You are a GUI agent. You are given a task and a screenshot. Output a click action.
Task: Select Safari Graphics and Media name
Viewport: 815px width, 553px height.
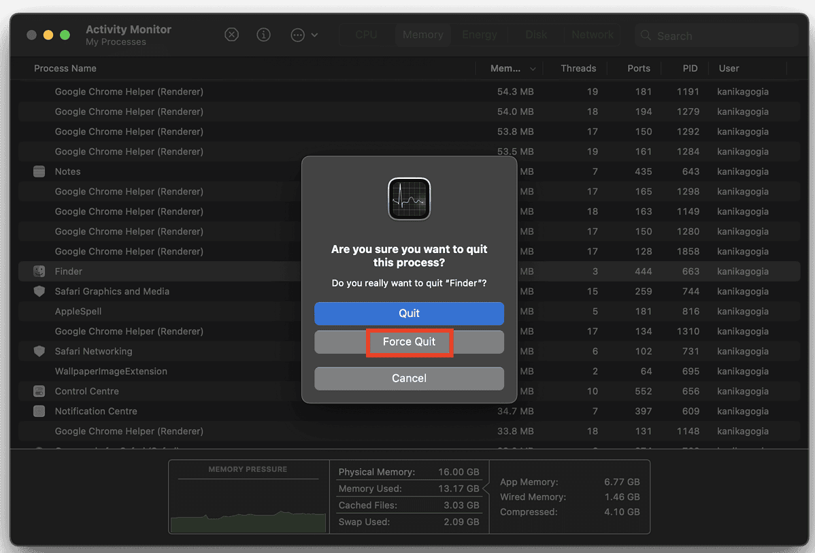click(x=112, y=291)
